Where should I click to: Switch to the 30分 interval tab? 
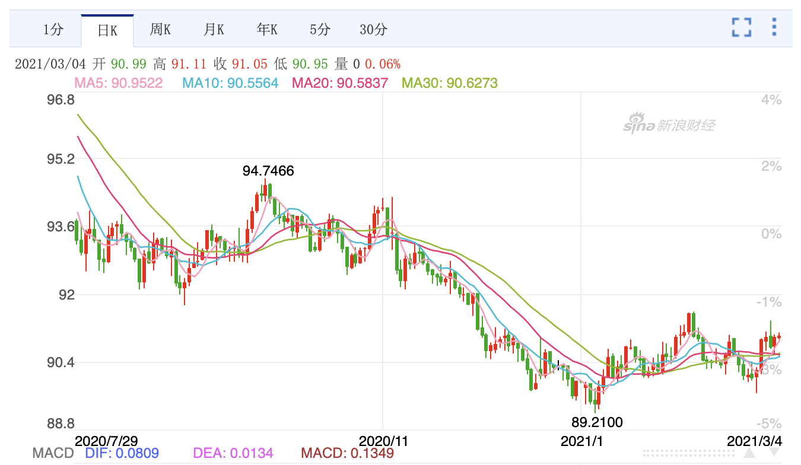(x=373, y=30)
